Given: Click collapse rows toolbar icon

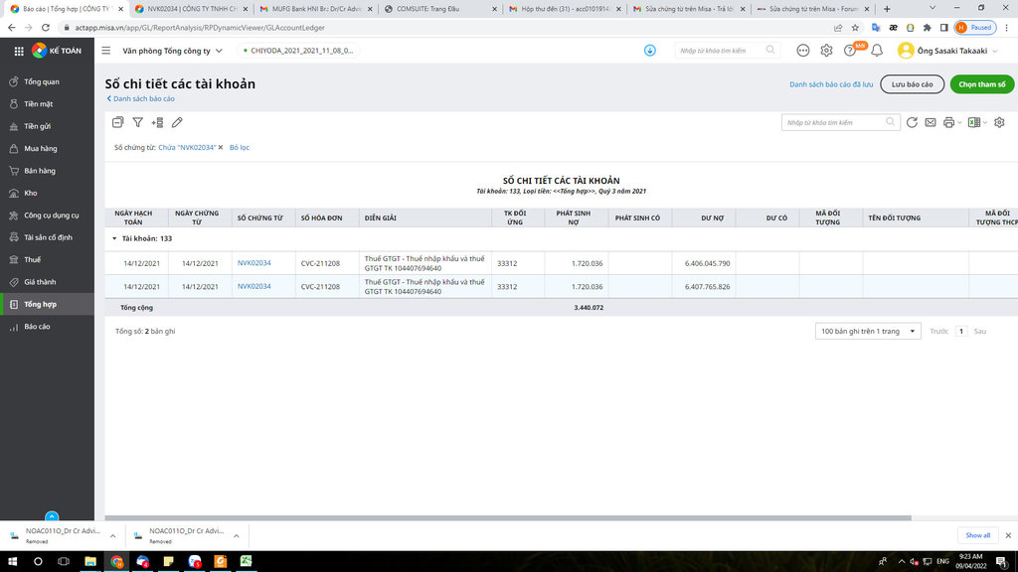Looking at the screenshot, I should (117, 122).
